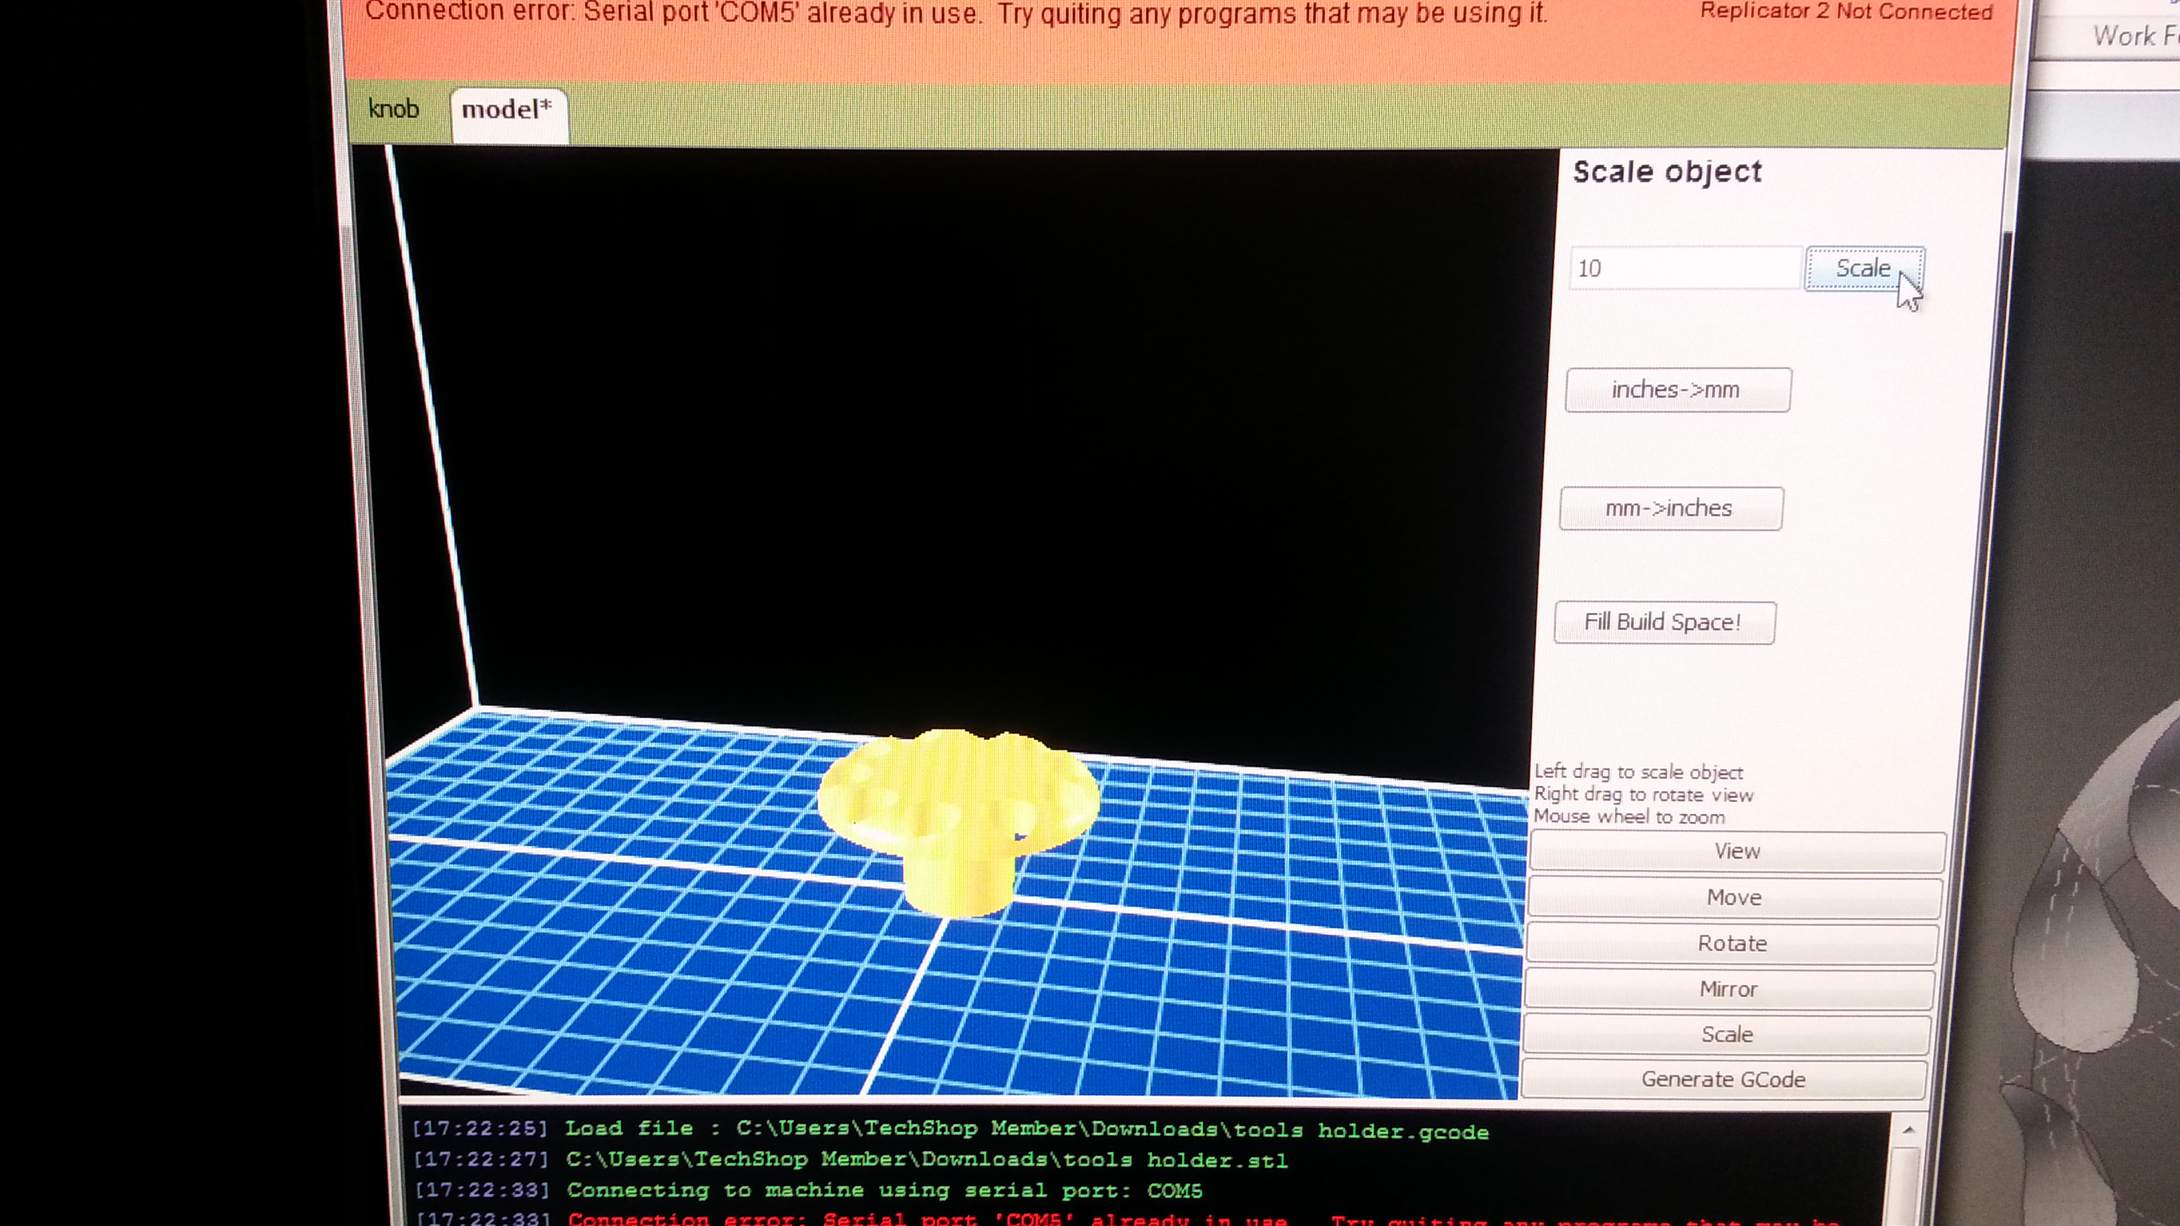Click the 'Scale object' panel heading
Viewport: 2180px width, 1226px height.
1667,172
